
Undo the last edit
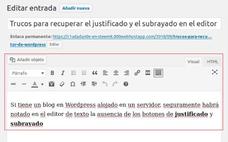[105, 84]
